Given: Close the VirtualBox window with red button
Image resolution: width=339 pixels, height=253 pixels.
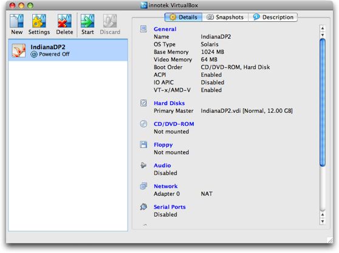Looking at the screenshot, I should [x=12, y=5].
